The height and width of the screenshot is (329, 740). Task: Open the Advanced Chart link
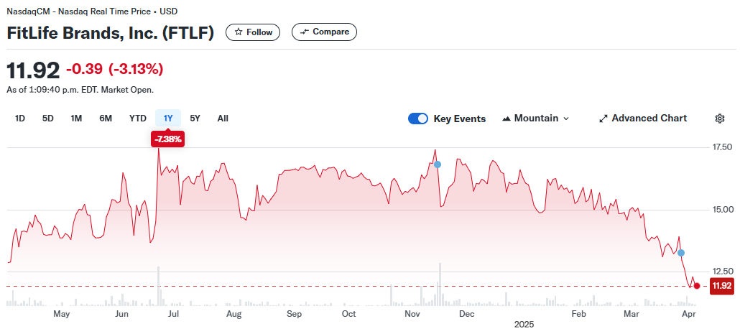(x=643, y=119)
